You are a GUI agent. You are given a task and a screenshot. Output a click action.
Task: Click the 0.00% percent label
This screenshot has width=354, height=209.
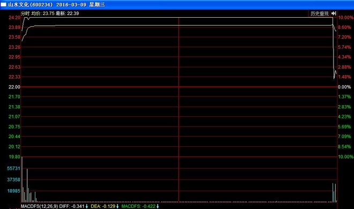tap(344, 87)
